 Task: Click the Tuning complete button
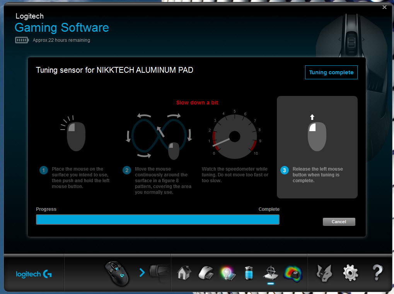(x=331, y=72)
